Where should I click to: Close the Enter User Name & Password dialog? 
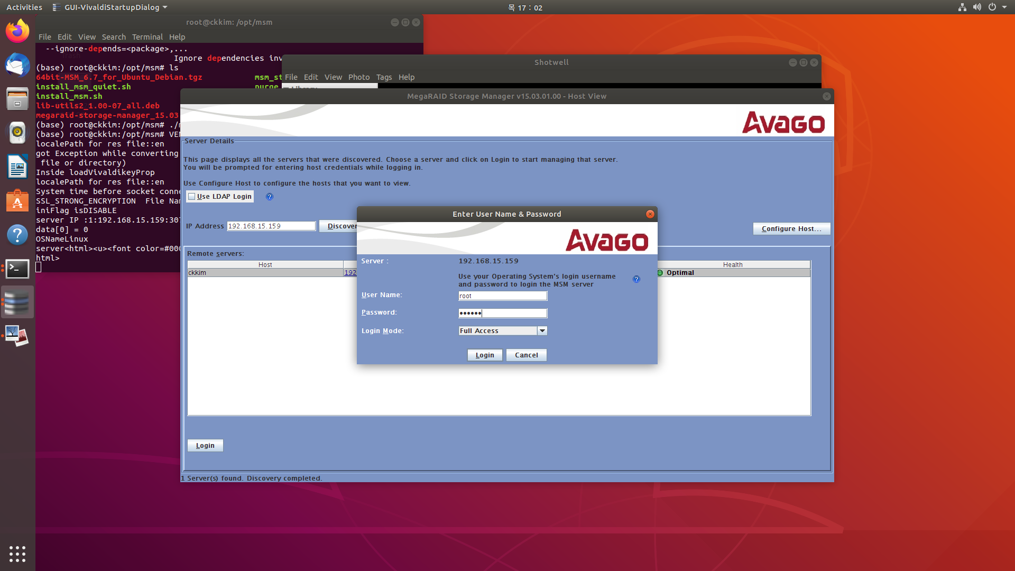pyautogui.click(x=650, y=214)
